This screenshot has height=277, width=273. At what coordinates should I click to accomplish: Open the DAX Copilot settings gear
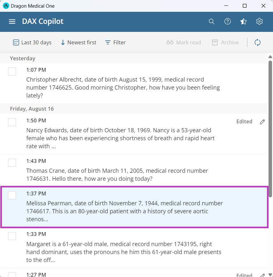259,22
